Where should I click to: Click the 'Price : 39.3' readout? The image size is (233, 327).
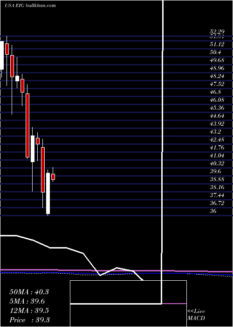[29, 320]
